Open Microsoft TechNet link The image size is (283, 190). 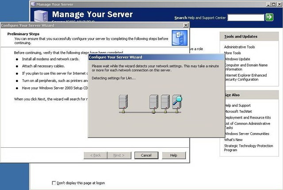coord(238,112)
